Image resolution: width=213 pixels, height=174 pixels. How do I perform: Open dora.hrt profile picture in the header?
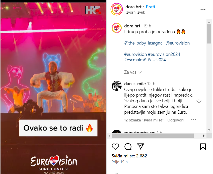click(117, 9)
